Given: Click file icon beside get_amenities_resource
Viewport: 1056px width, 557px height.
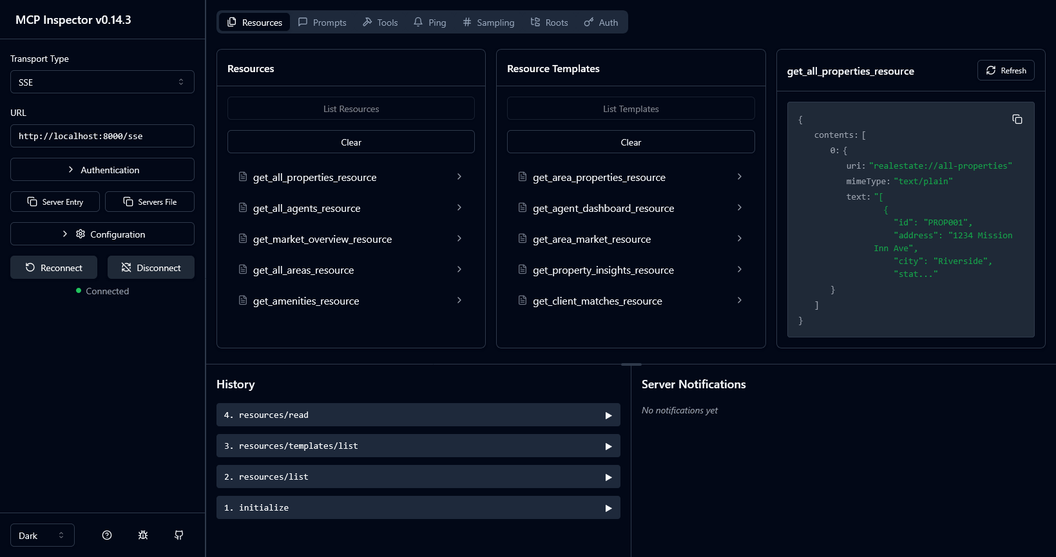Looking at the screenshot, I should 243,300.
